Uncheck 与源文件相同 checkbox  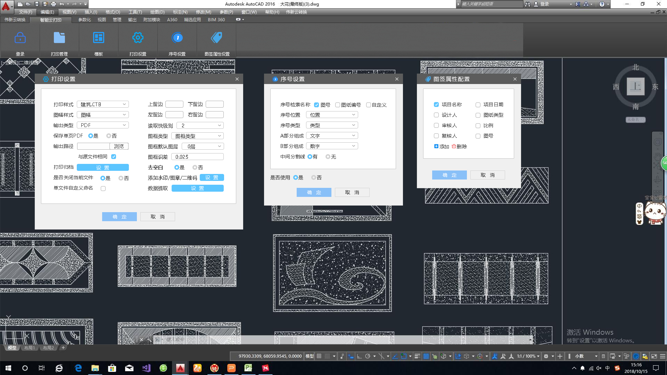click(x=114, y=157)
